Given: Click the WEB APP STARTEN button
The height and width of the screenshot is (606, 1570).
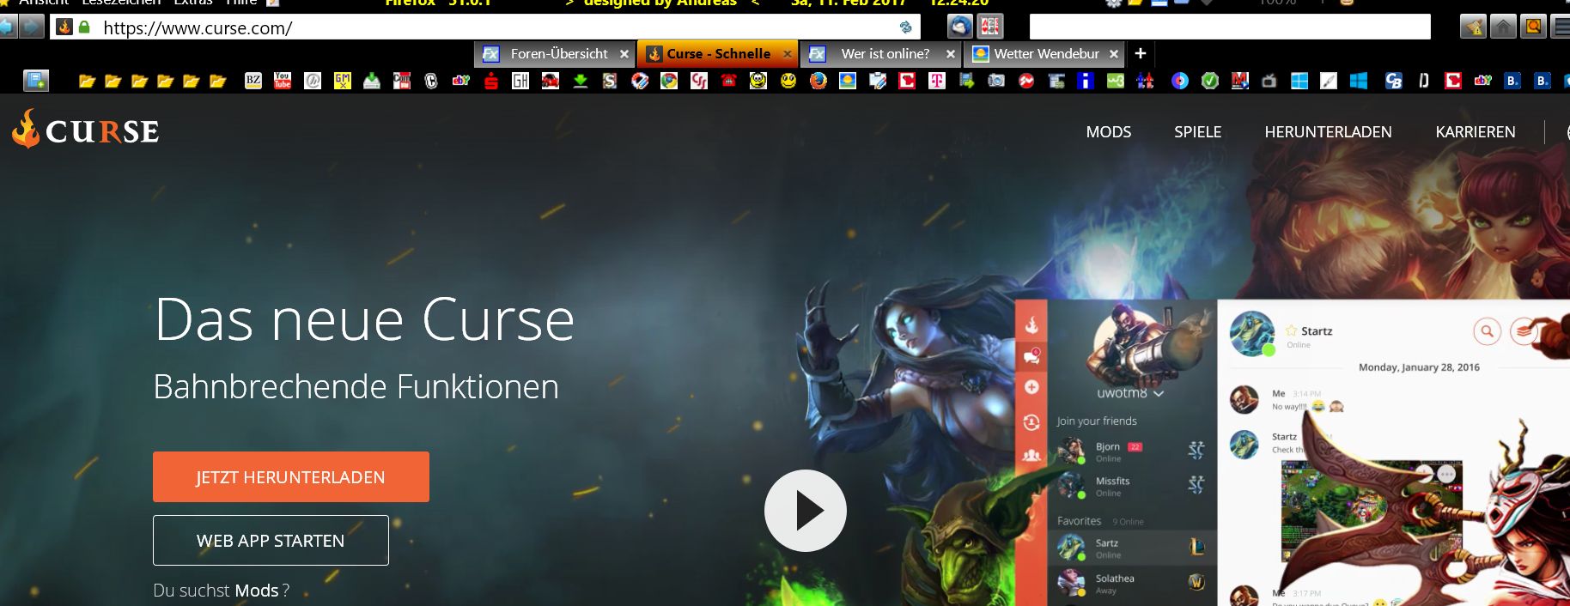Looking at the screenshot, I should click(x=271, y=541).
